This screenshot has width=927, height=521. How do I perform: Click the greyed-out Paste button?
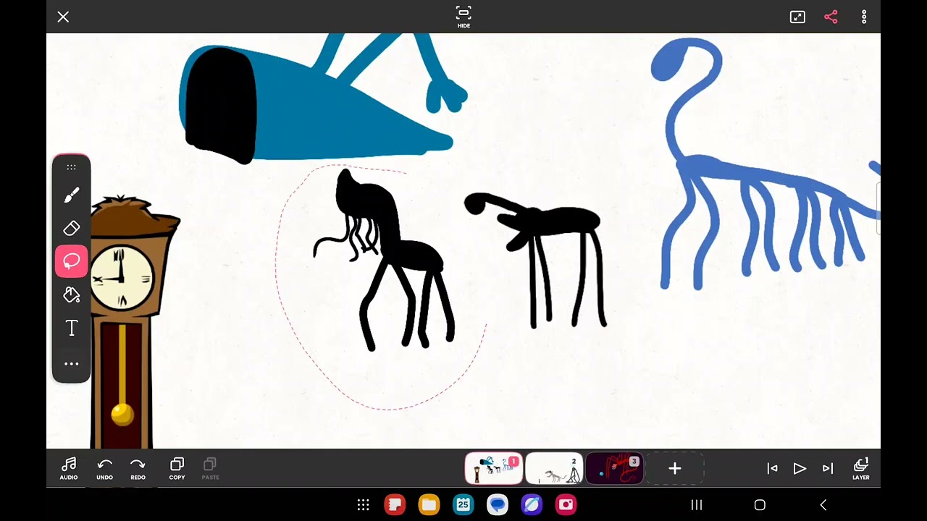(210, 469)
